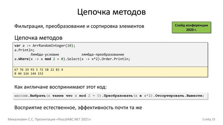Click the annotation "лямбда-преобразование"
The height and width of the screenshot is (125, 223).
(103, 55)
